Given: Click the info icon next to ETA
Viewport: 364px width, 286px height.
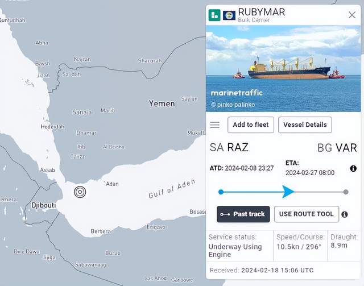Looking at the screenshot, I should [x=353, y=169].
